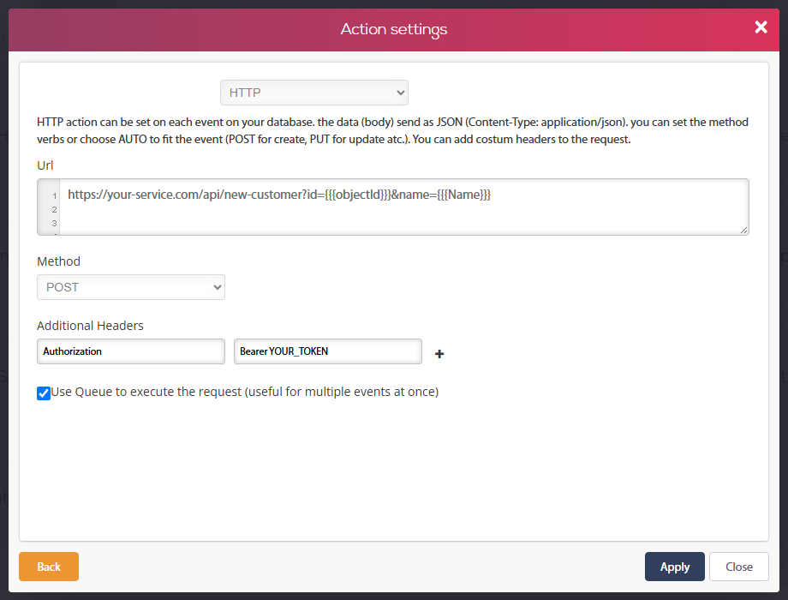Add another header with the plus icon
This screenshot has width=788, height=600.
point(439,354)
